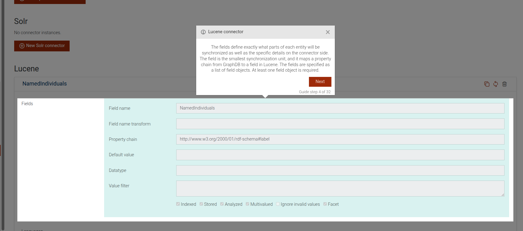The image size is (523, 231).
Task: Click the Field name input box
Action: pos(340,108)
